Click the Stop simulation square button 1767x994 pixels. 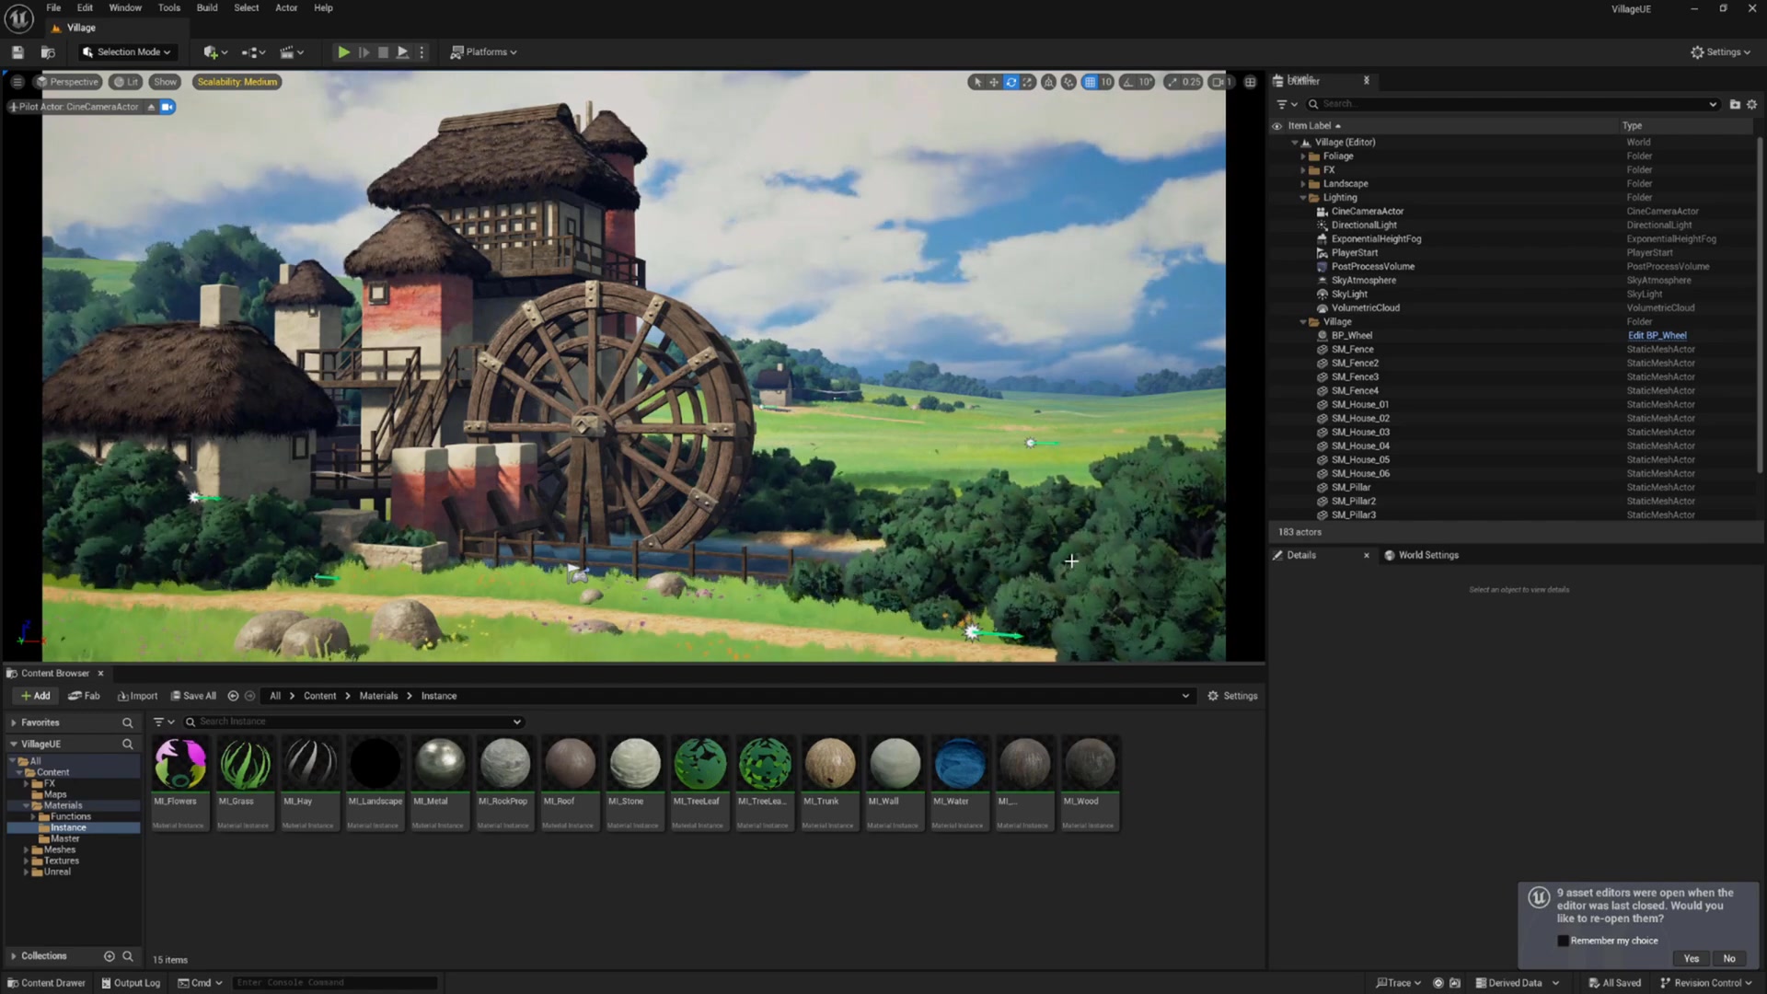tap(384, 52)
